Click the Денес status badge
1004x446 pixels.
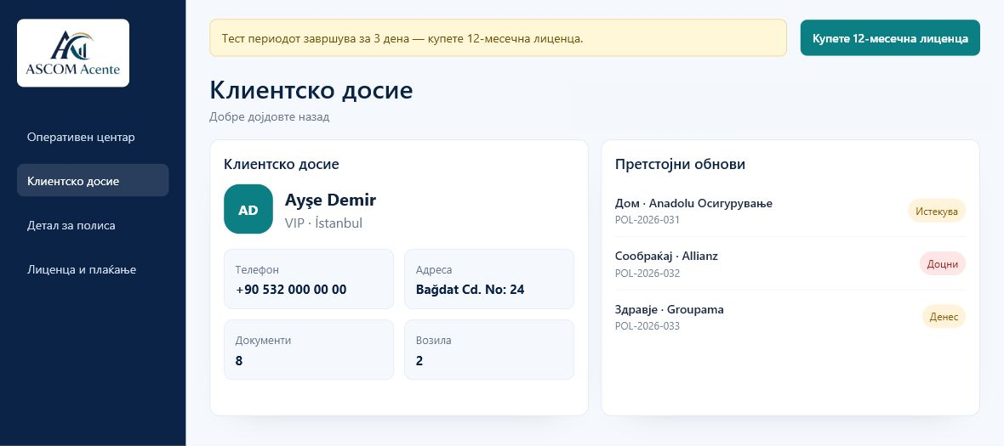[x=944, y=317]
